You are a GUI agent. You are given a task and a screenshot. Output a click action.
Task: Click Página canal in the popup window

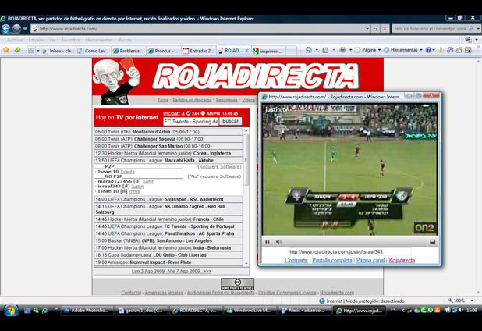(370, 260)
